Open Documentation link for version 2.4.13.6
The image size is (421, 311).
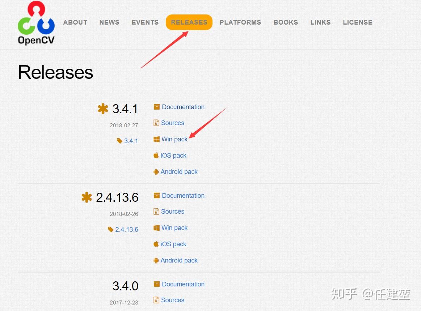[183, 196]
